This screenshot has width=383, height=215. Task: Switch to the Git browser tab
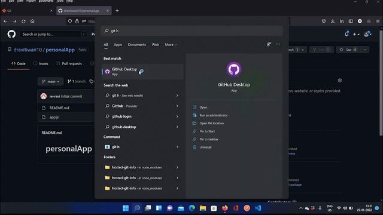click(28, 11)
